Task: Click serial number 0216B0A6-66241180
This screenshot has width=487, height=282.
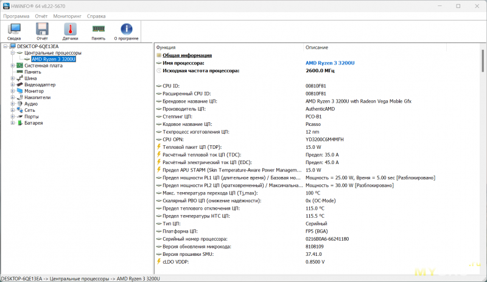Action: point(327,239)
